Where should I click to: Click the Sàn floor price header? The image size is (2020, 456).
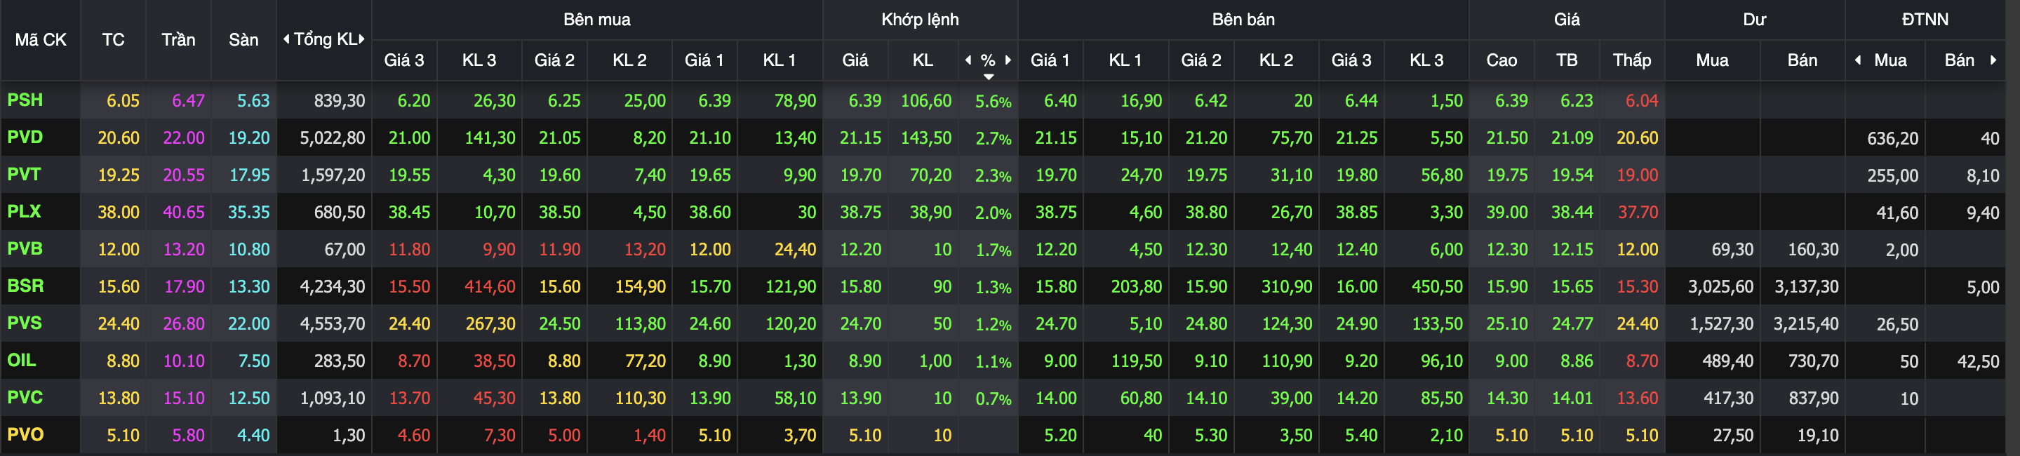pyautogui.click(x=244, y=40)
